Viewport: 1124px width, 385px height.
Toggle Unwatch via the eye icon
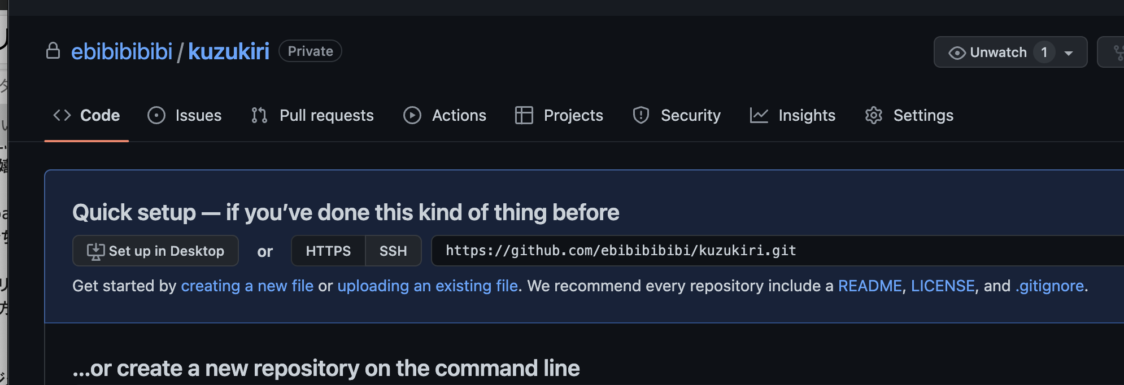tap(957, 53)
